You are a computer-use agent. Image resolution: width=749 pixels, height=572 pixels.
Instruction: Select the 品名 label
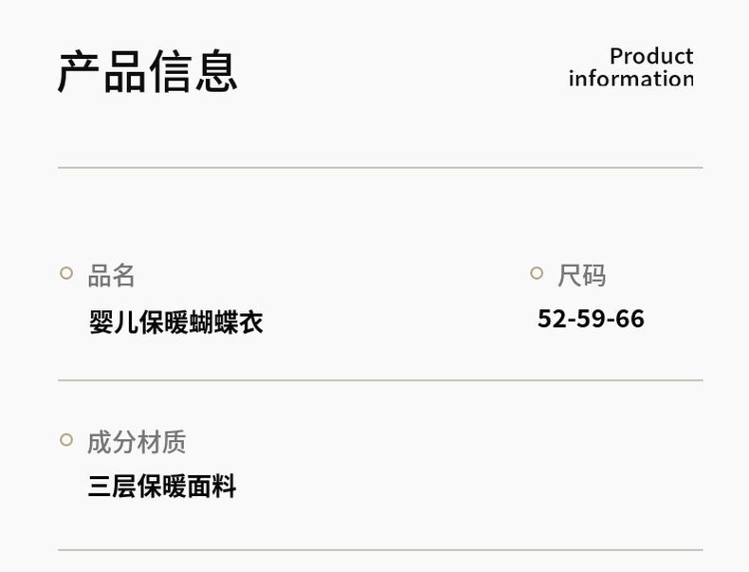(x=112, y=276)
